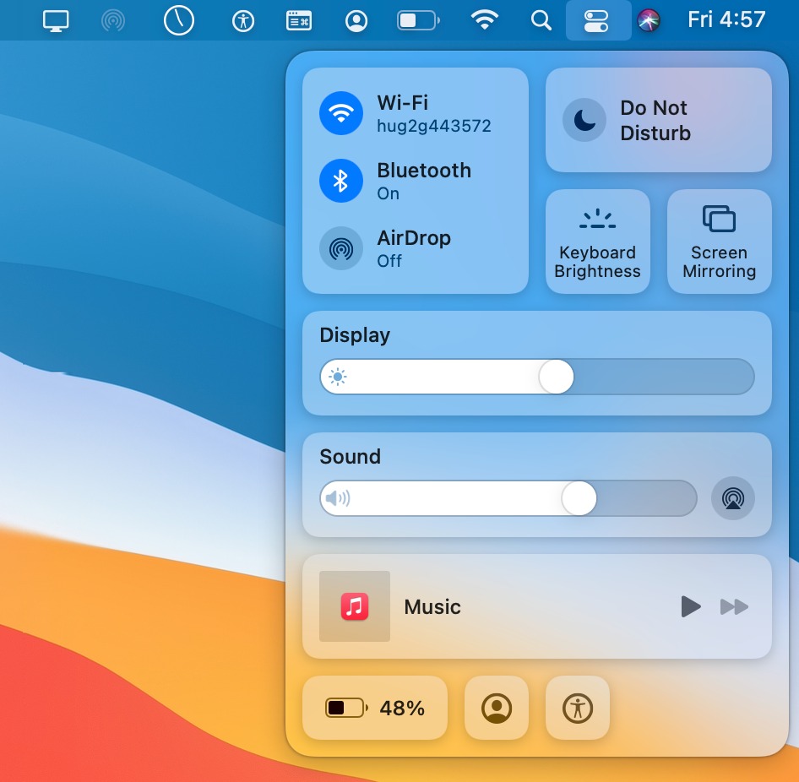The image size is (799, 782).
Task: Open Fast User Switching in Control Center
Action: pyautogui.click(x=497, y=708)
